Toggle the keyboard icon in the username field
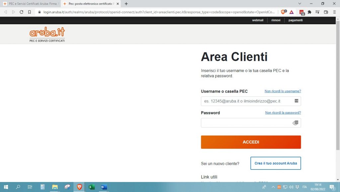Image resolution: width=340 pixels, height=192 pixels. coord(296,101)
